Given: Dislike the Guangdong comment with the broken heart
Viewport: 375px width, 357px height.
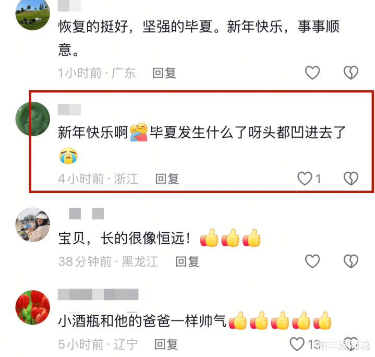Looking at the screenshot, I should 351,73.
